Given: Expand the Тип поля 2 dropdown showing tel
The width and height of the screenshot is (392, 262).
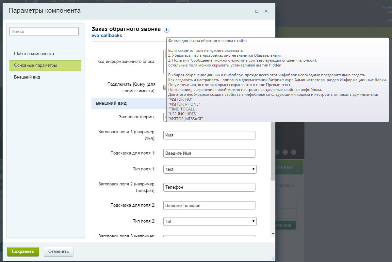Looking at the screenshot, I should tap(210, 221).
